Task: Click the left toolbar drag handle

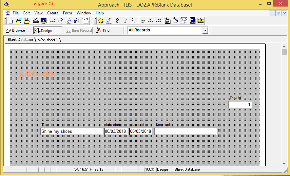Action: (5, 21)
